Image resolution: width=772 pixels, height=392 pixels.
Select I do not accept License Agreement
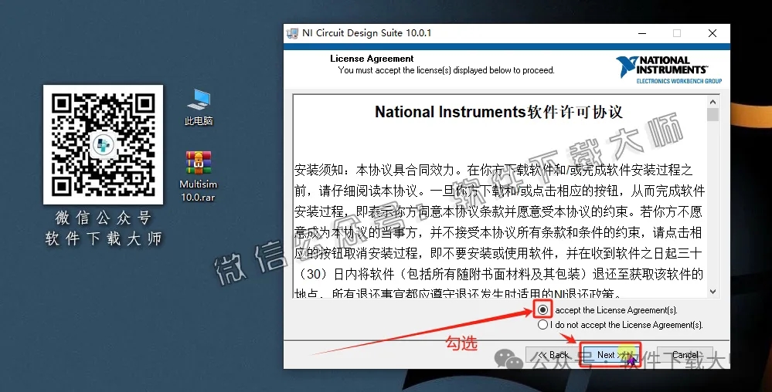point(542,325)
